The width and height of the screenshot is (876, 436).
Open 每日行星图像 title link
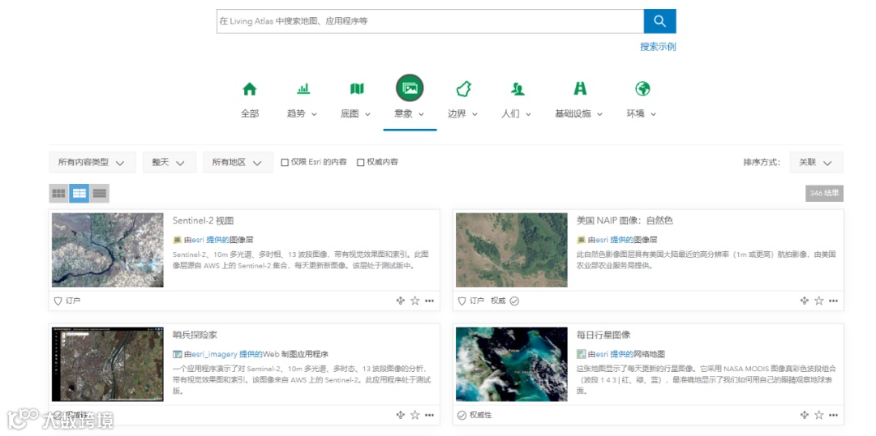(603, 335)
